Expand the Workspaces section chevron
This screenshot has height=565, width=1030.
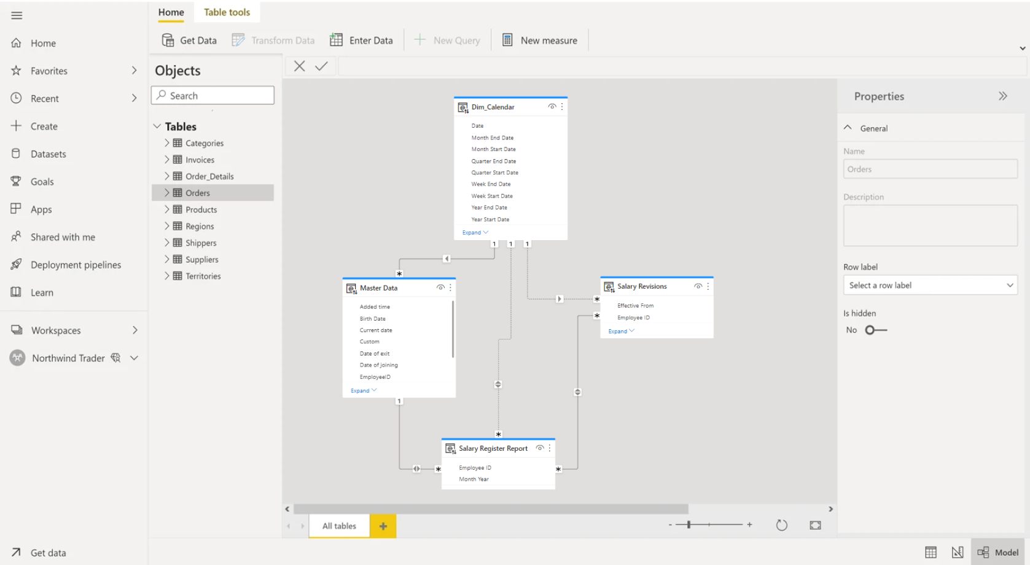(135, 330)
